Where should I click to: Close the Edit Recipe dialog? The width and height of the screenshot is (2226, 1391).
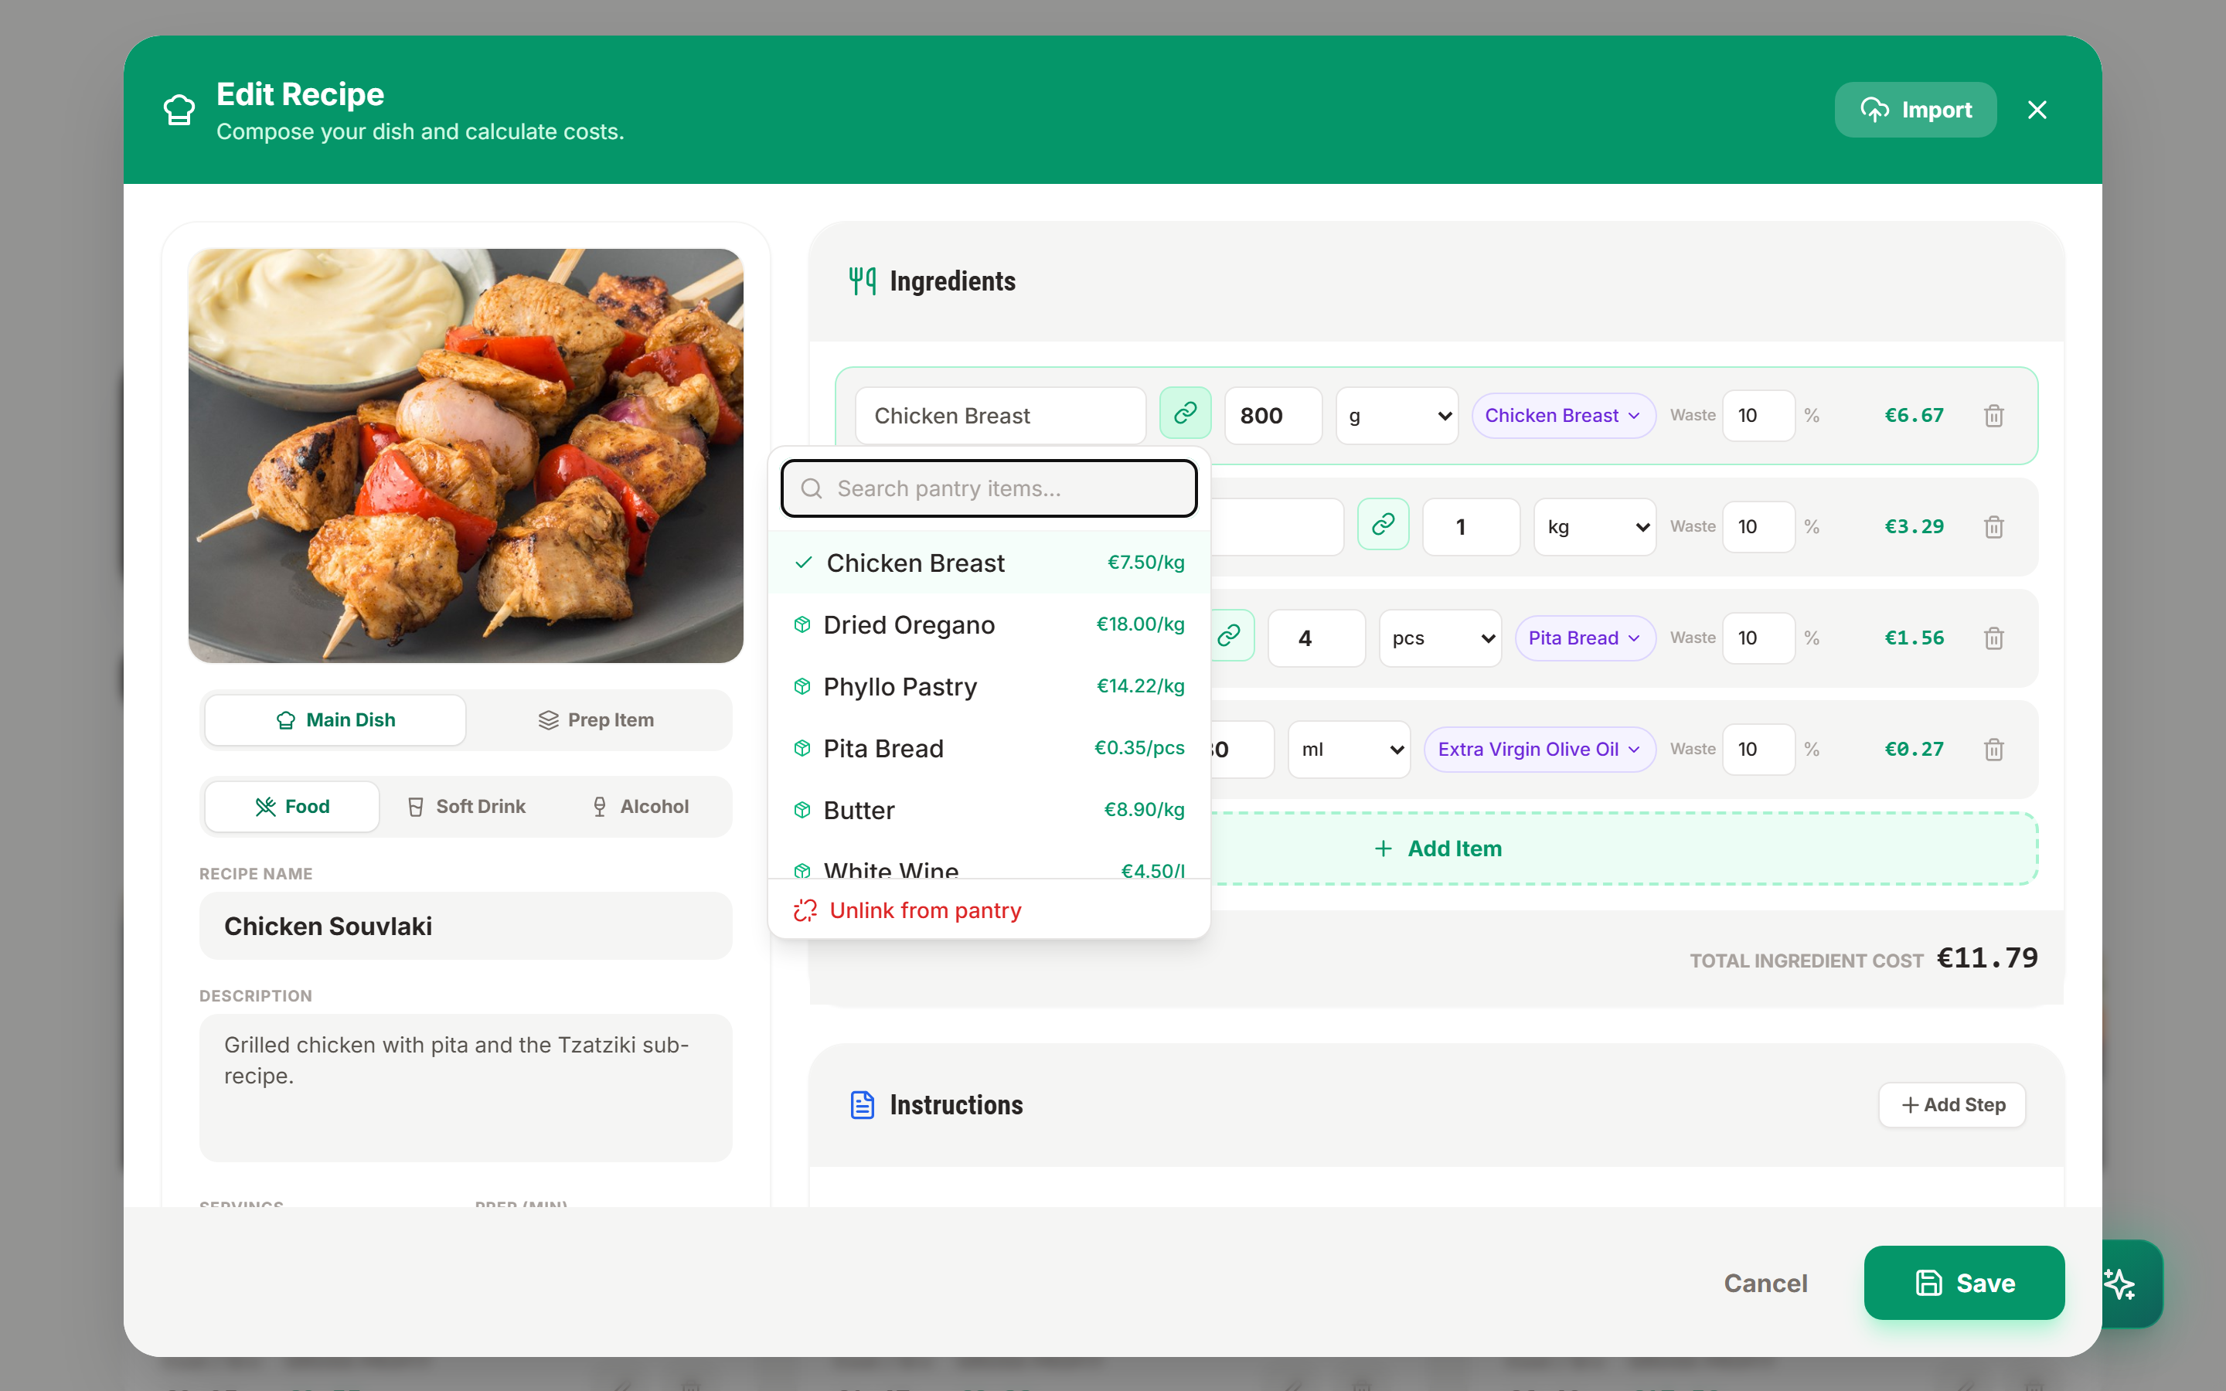pyautogui.click(x=2037, y=111)
